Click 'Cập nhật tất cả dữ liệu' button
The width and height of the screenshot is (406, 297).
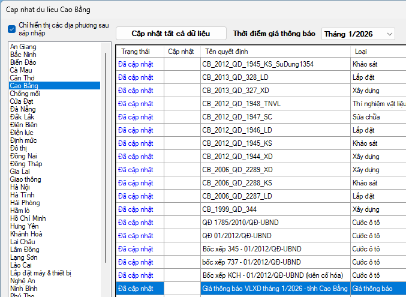click(x=171, y=34)
